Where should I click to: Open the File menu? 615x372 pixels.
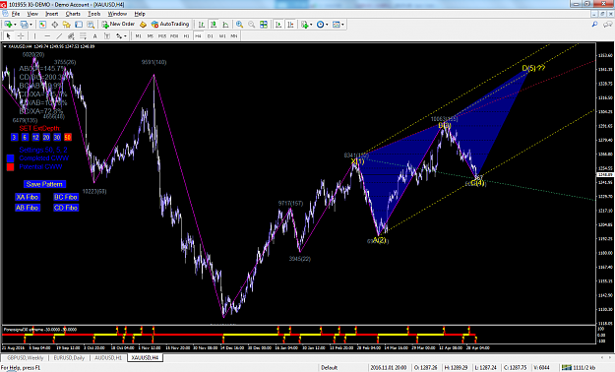click(16, 14)
